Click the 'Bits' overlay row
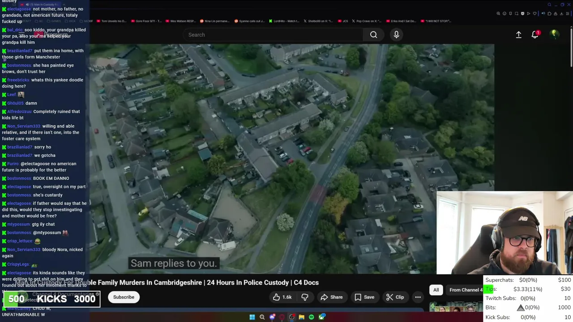The image size is (573, 322). (528, 308)
